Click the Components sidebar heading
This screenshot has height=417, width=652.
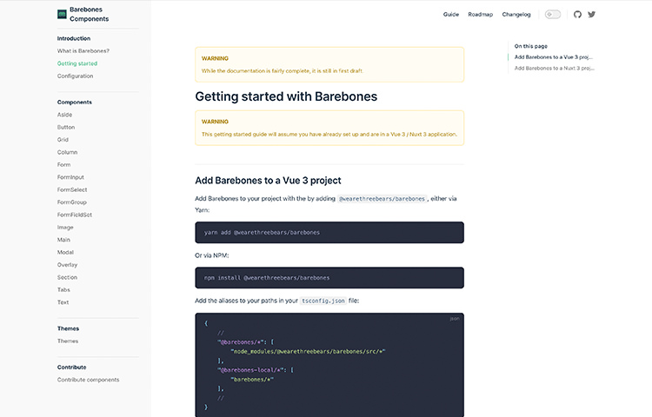pos(75,103)
